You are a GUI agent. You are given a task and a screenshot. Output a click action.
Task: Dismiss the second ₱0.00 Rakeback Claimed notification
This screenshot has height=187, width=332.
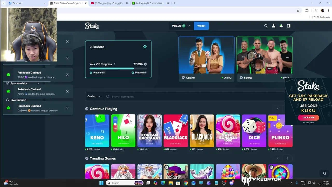(x=67, y=91)
